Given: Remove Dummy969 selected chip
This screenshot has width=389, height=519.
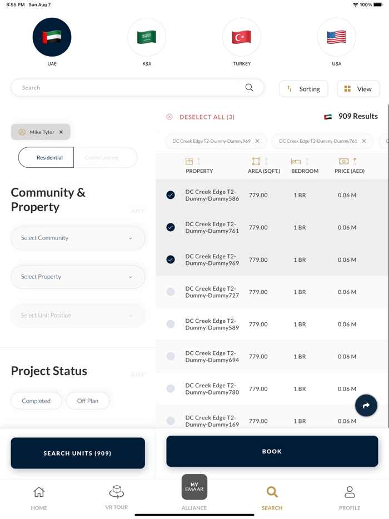Looking at the screenshot, I should 257,141.
